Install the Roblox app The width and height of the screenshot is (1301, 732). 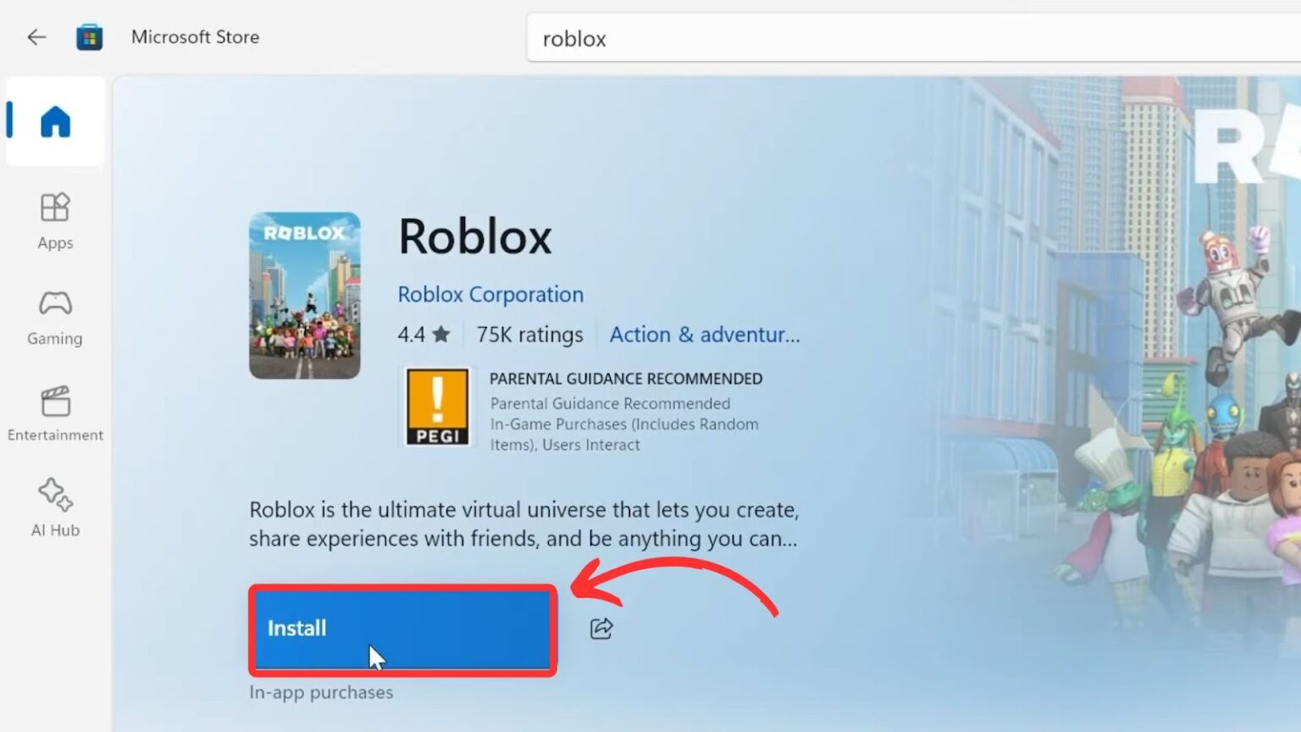pos(402,629)
